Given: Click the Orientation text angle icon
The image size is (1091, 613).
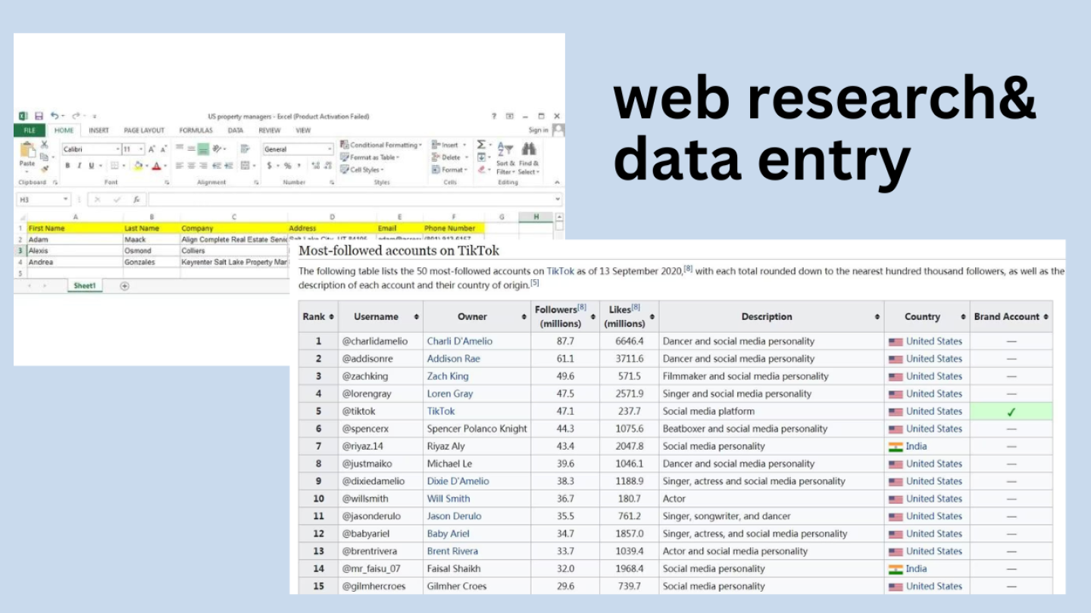Looking at the screenshot, I should (x=217, y=148).
